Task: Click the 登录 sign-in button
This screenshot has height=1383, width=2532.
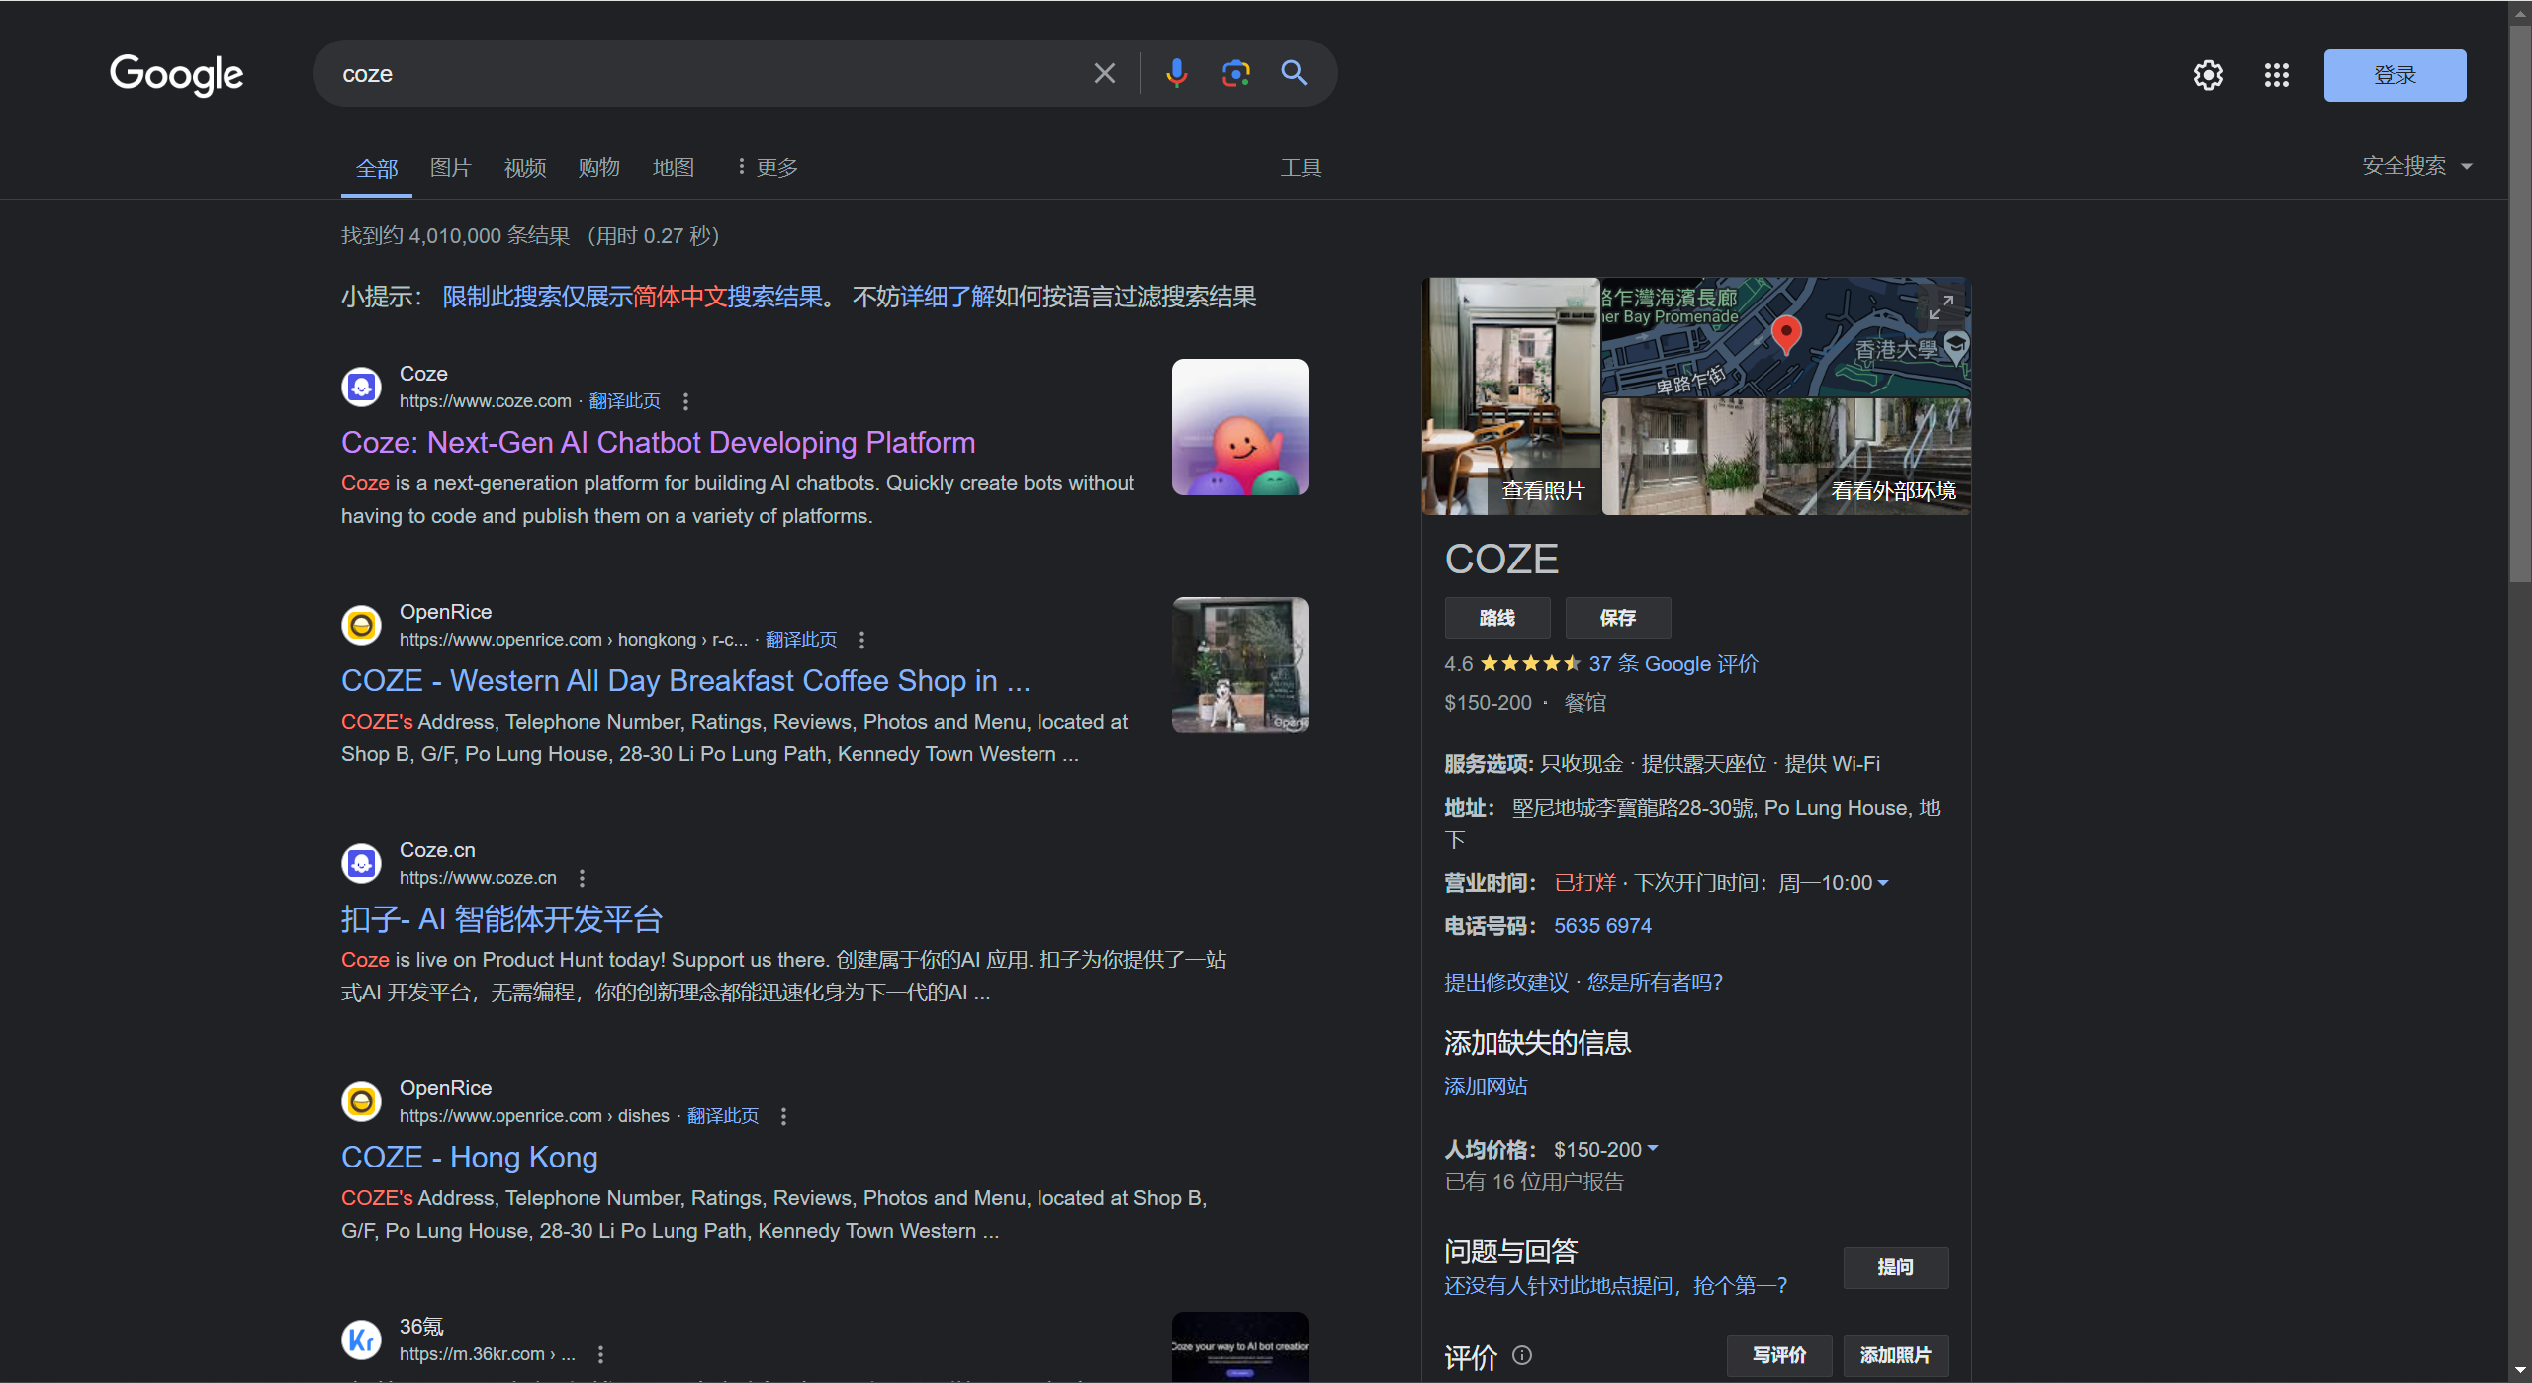Action: pyautogui.click(x=2395, y=75)
